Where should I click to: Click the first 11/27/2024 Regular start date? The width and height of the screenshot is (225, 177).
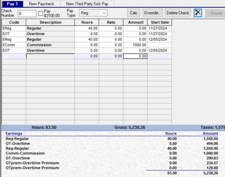pyautogui.click(x=159, y=28)
